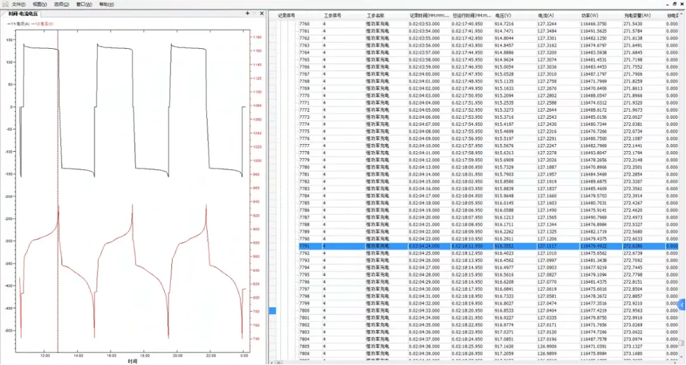Screen dimensions: 686x365
Task: Click the blue square marker beside row 7800
Action: pyautogui.click(x=273, y=310)
